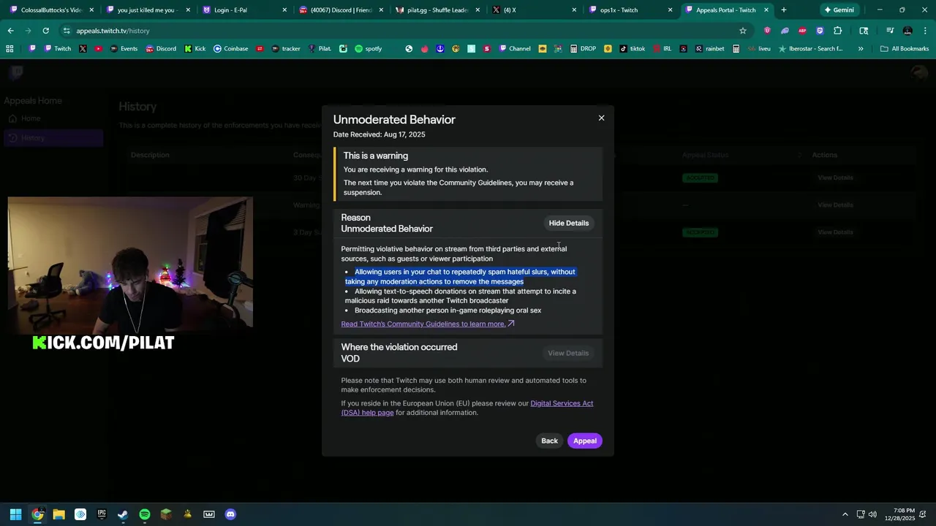Screen dimensions: 936x526
Task: Click the purple Appeal button
Action: tap(584, 441)
